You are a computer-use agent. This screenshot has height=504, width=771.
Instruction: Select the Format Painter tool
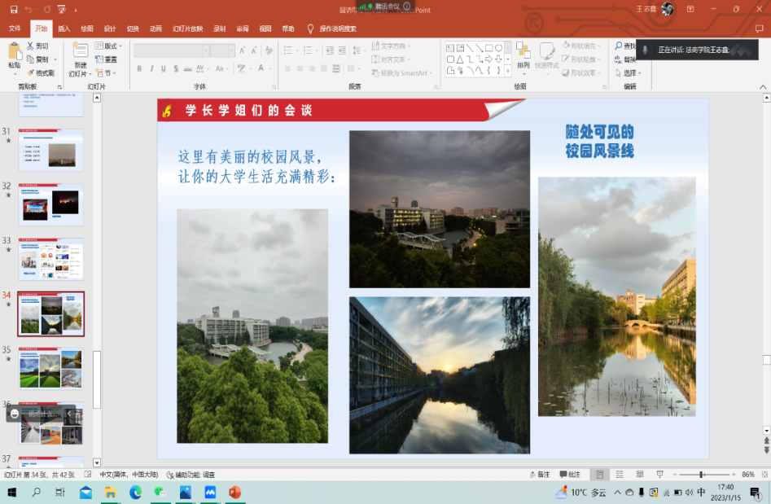(31, 72)
